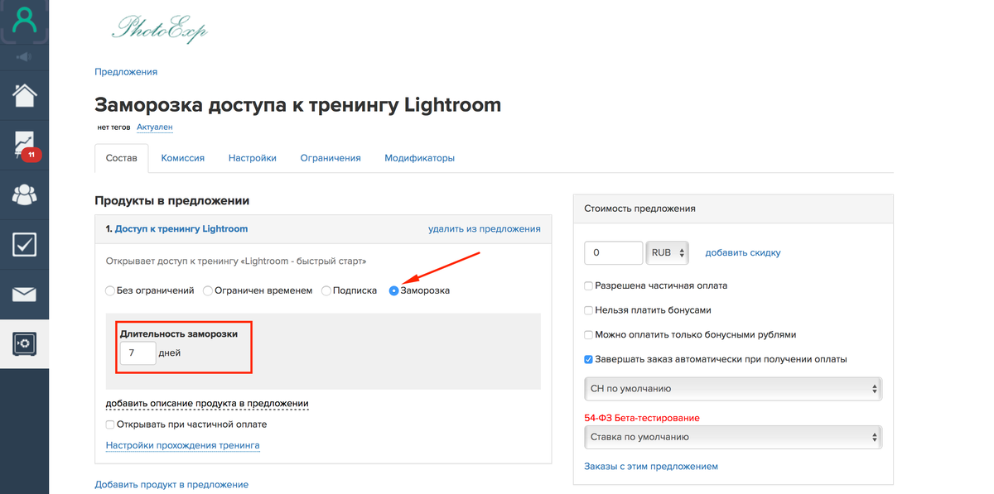
Task: Open 'Настройки прохождения тренинга' link
Action: tap(183, 445)
